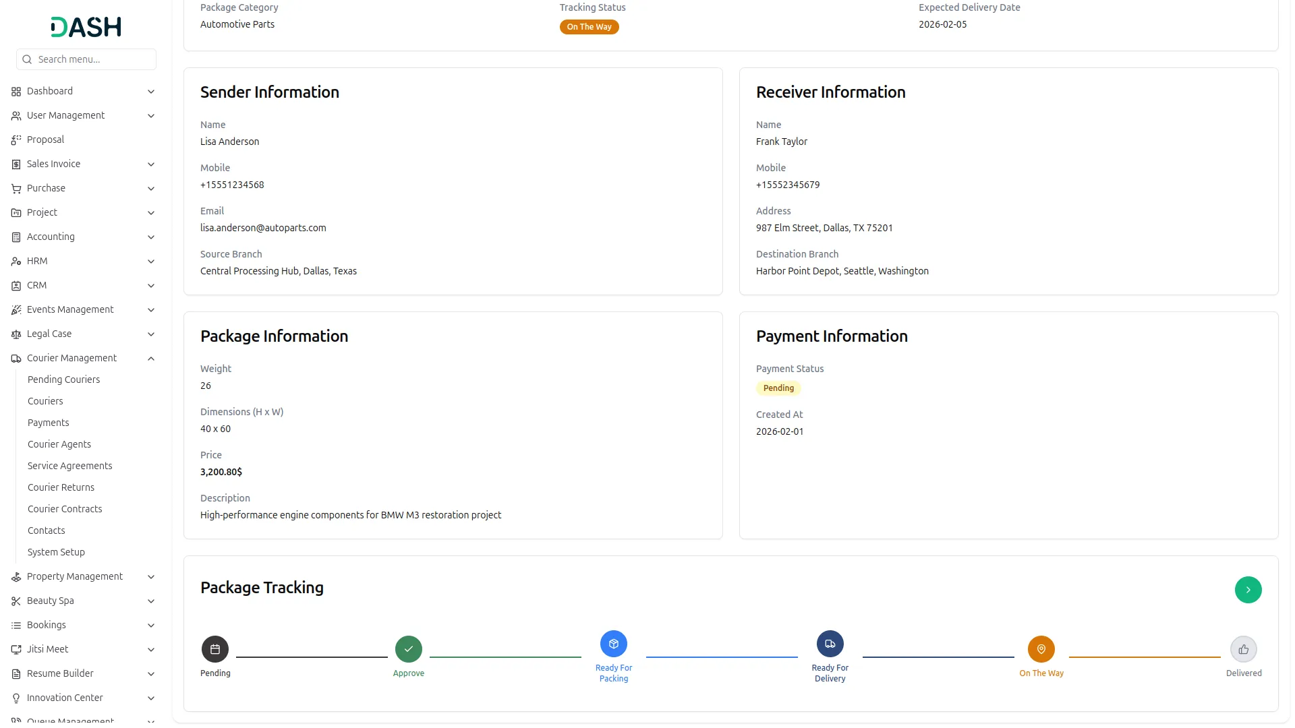The width and height of the screenshot is (1295, 728).
Task: Click the DASH logo
Action: coord(86,27)
